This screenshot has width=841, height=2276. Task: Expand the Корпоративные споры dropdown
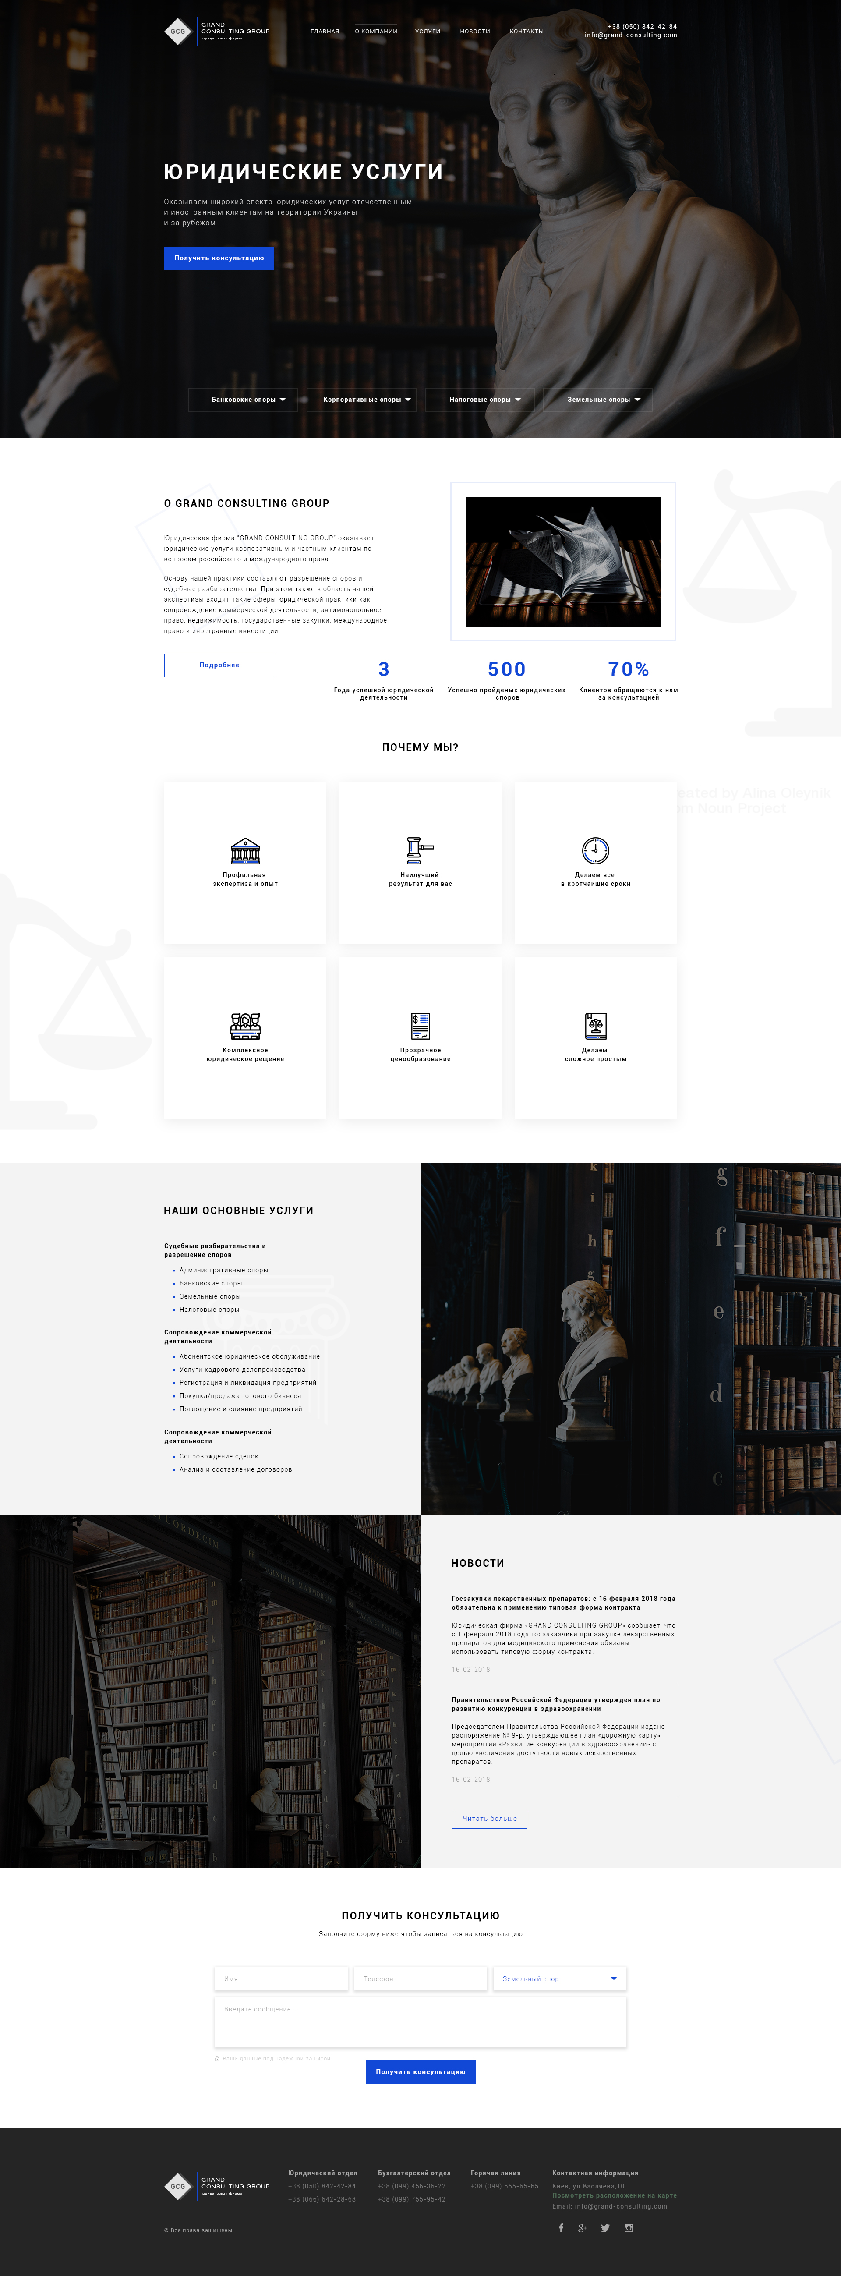pos(361,400)
